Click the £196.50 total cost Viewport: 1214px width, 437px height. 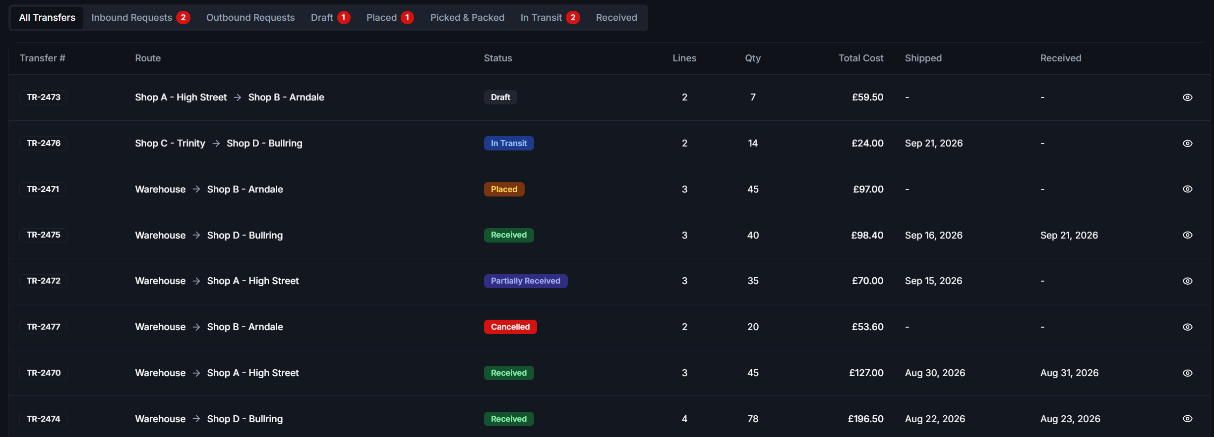coord(866,419)
